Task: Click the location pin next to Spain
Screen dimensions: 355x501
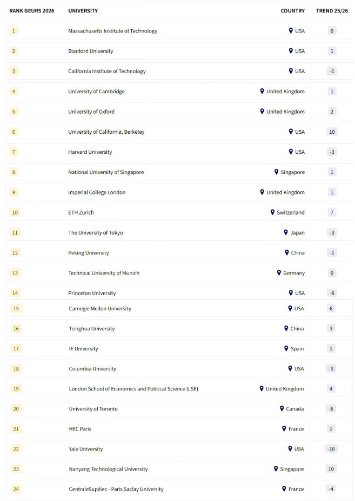Action: coord(286,348)
